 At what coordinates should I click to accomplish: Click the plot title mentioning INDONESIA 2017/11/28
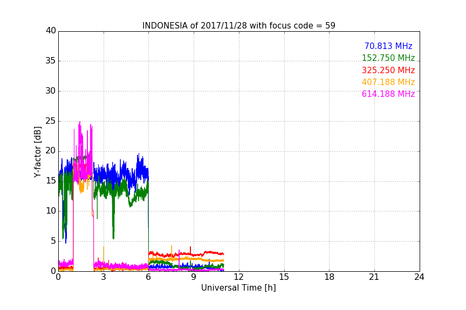(238, 26)
